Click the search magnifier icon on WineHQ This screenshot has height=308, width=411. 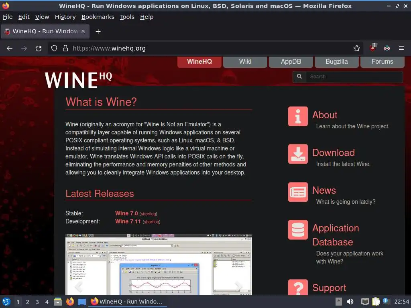point(299,77)
